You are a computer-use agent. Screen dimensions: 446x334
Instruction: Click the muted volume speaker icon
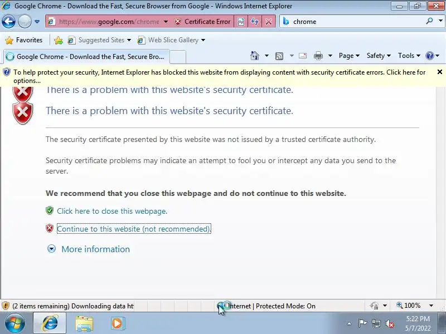(x=389, y=323)
